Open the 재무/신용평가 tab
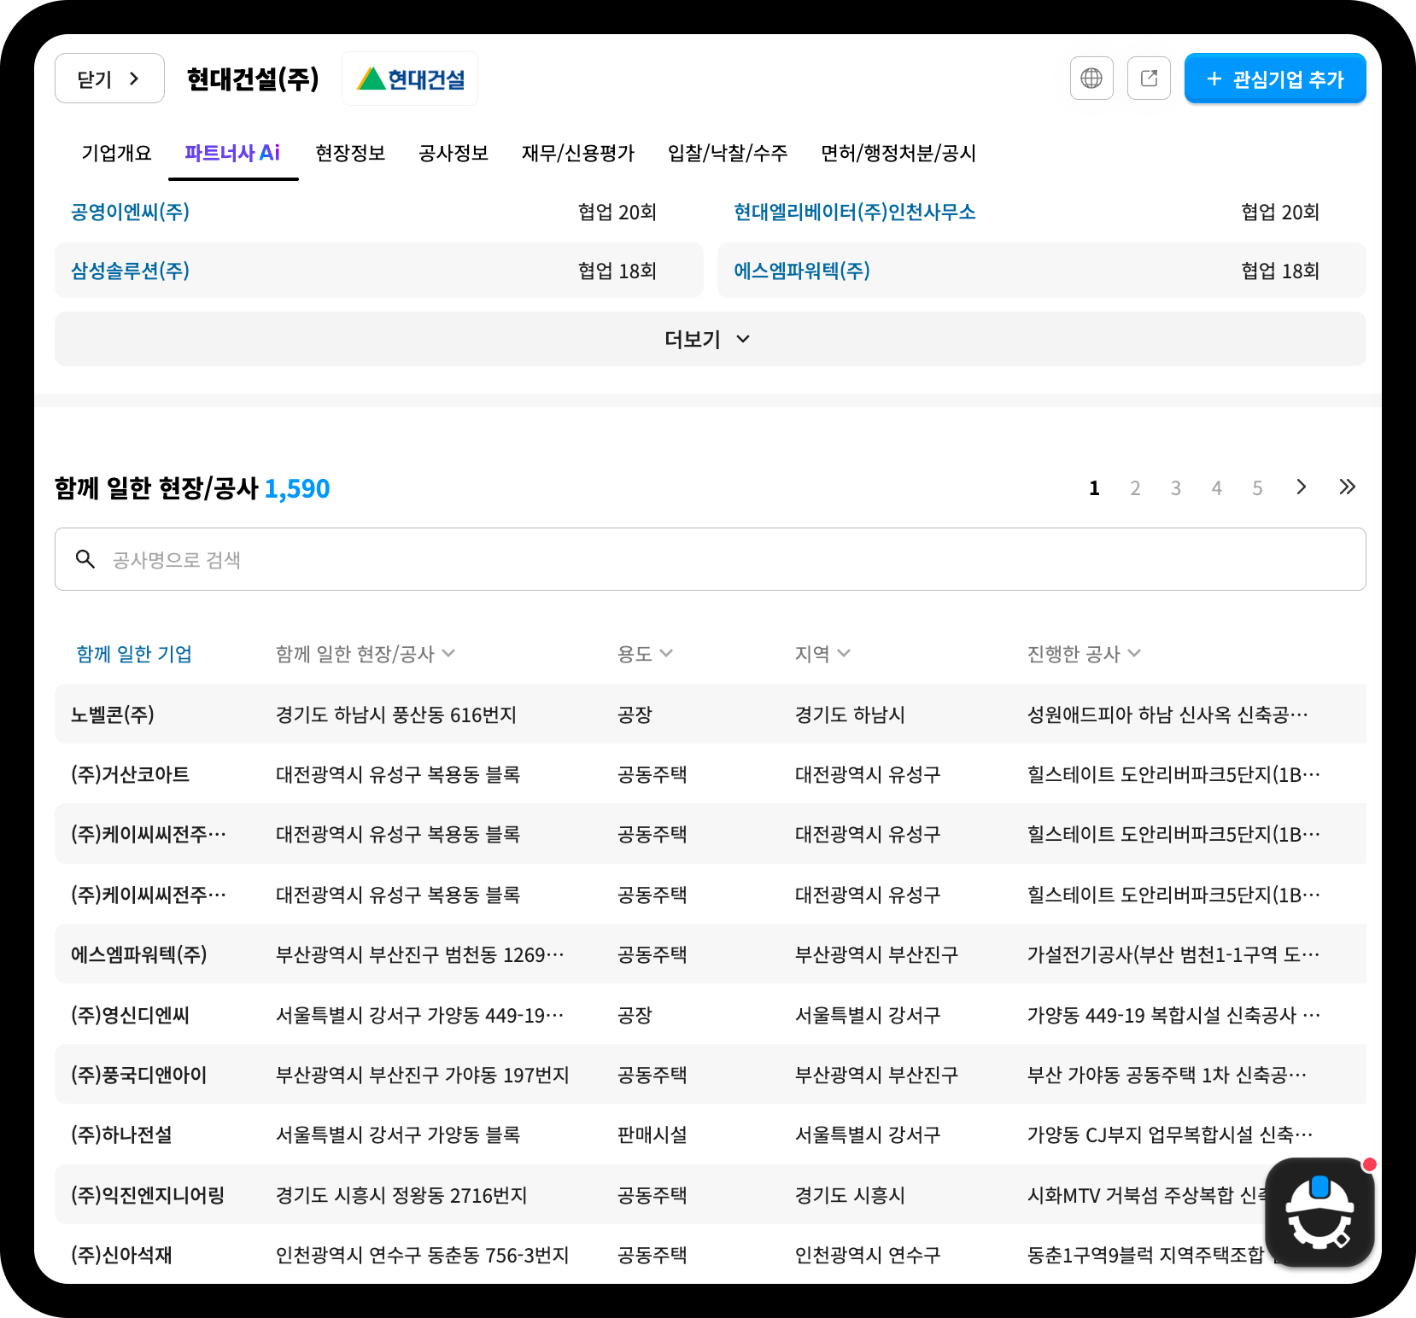 578,153
